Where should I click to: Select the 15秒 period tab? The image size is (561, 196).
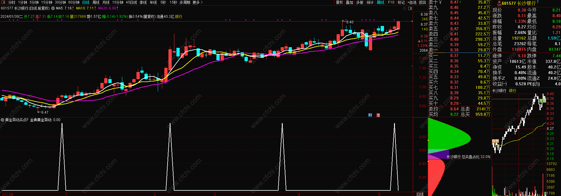pos(173,2)
